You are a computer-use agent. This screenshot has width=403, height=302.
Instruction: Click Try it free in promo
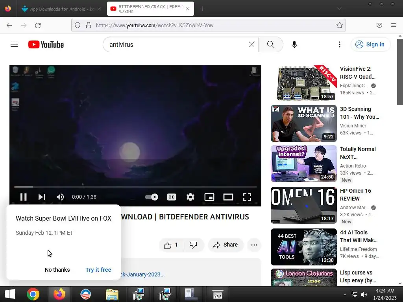coord(98,270)
